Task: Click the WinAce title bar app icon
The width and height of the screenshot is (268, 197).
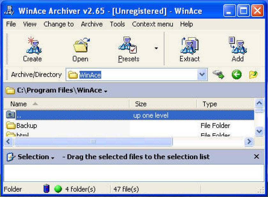Action: click(9, 11)
